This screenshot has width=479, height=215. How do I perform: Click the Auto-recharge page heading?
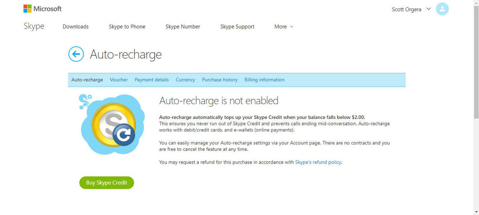click(126, 54)
